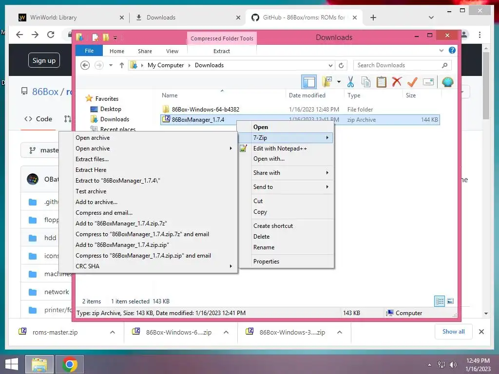Click the Email envelope toolbar icon
This screenshot has height=374, width=499.
tap(428, 82)
